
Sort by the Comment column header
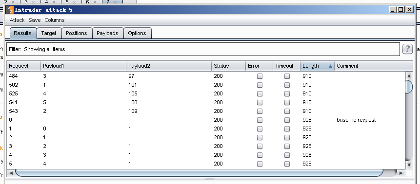click(x=374, y=66)
